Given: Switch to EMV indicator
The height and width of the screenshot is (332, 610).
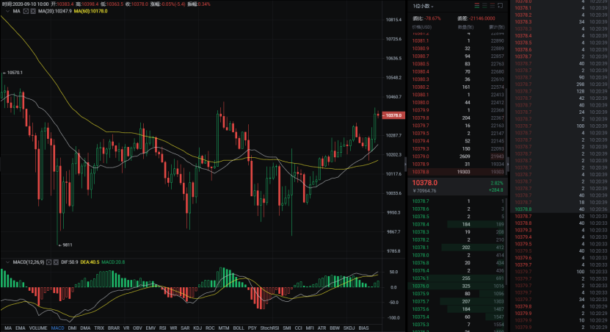Looking at the screenshot, I should click(150, 328).
